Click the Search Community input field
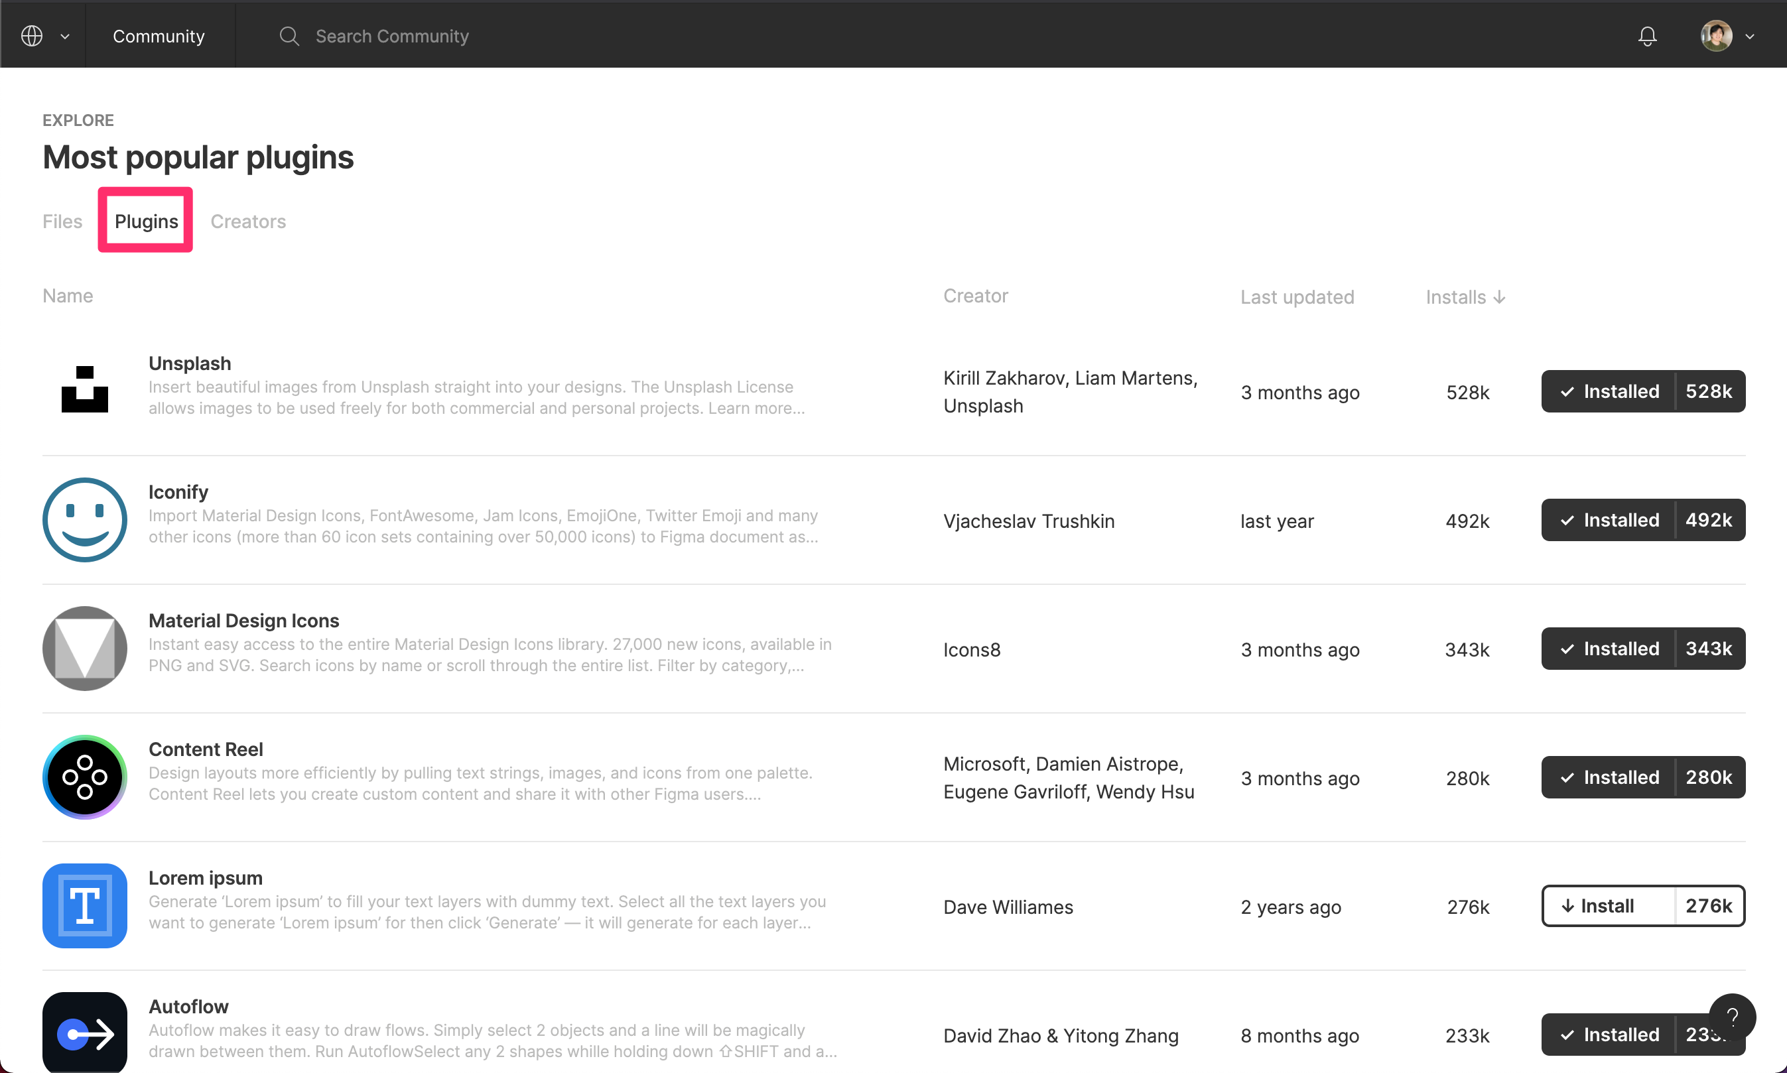Viewport: 1787px width, 1073px height. pos(392,35)
